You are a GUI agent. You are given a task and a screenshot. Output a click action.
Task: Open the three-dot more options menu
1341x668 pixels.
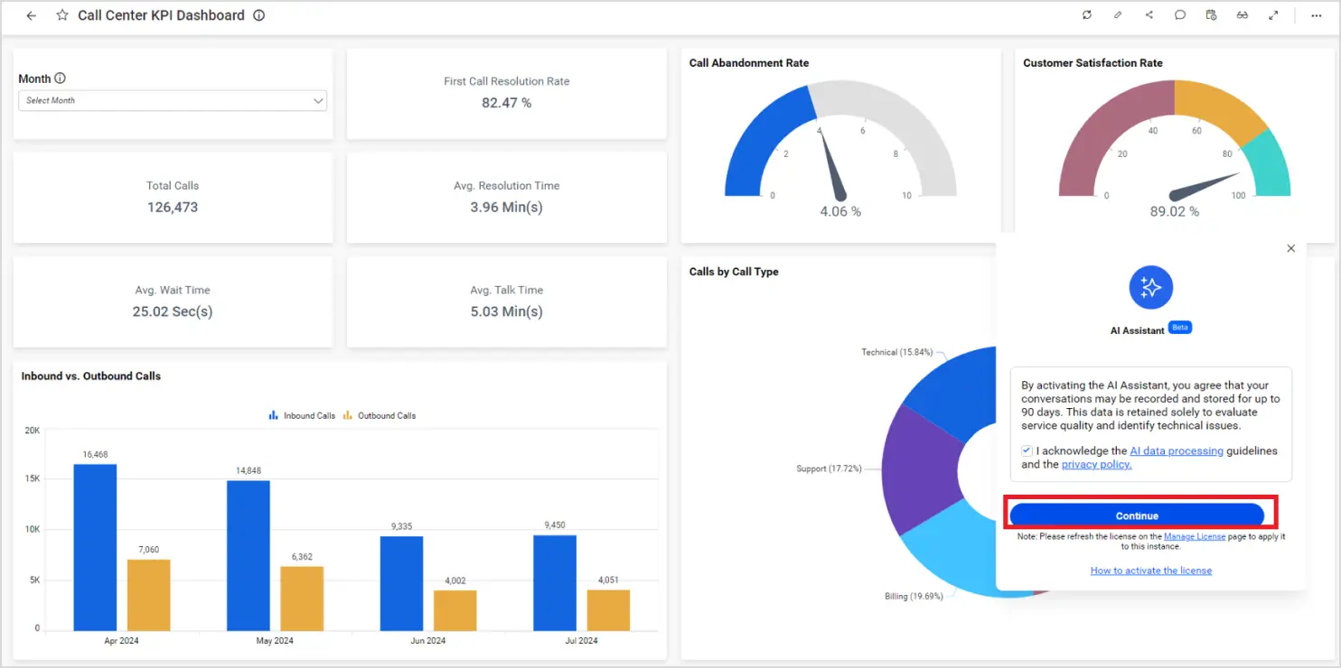(1316, 15)
